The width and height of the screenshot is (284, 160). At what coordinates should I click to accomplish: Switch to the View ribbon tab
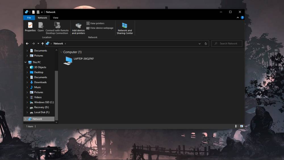[x=56, y=18]
